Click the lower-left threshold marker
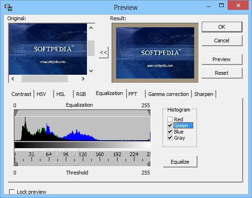The image size is (252, 198). click(x=16, y=164)
